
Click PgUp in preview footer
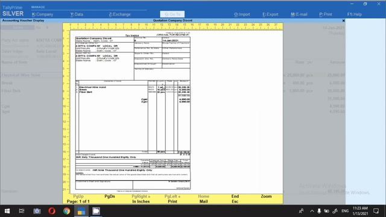coord(78,197)
